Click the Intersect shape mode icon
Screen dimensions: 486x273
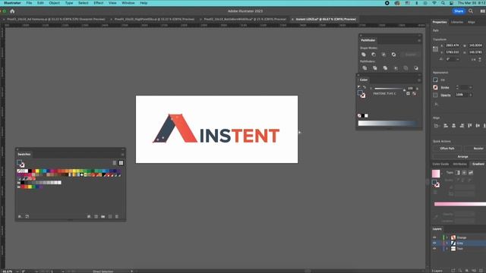pos(383,55)
